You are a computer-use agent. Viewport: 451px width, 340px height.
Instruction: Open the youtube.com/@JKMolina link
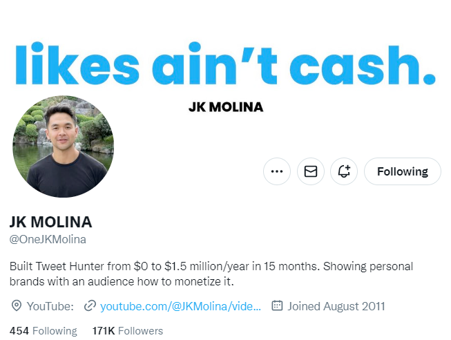pos(181,306)
